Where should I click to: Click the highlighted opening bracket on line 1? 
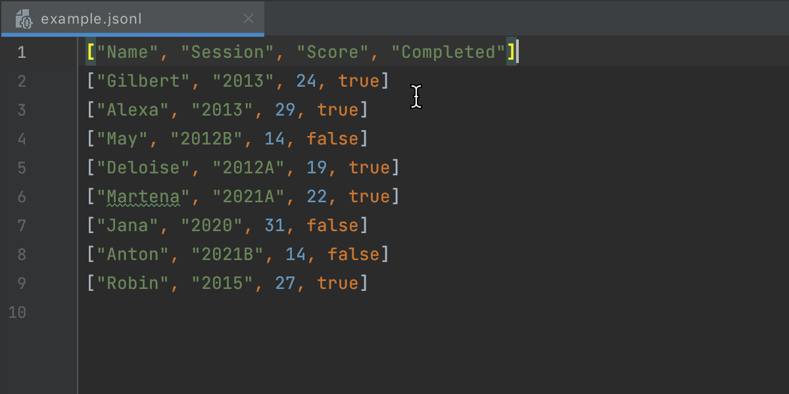point(91,52)
